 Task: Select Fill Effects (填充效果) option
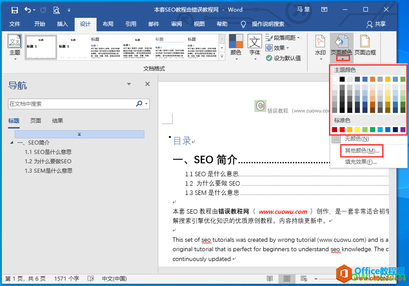[361, 162]
